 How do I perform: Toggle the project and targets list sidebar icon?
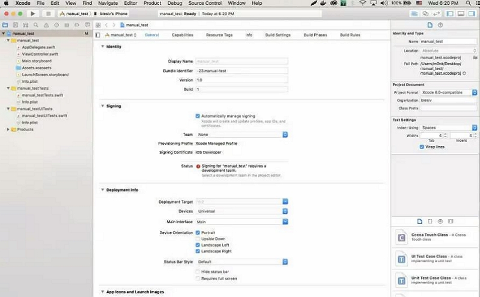click(98, 35)
